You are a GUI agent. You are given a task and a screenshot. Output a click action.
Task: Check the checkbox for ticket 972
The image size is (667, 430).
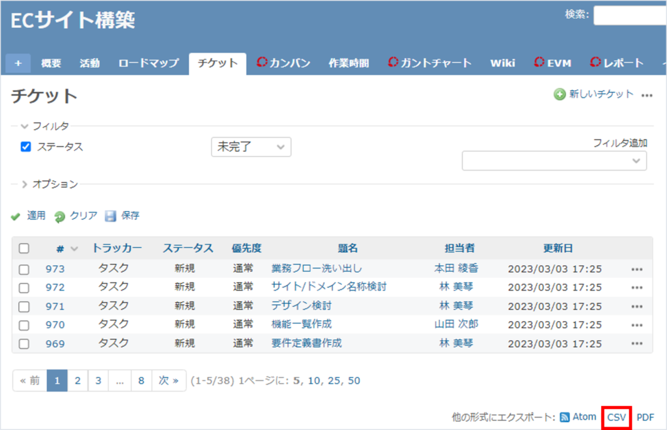[25, 287]
